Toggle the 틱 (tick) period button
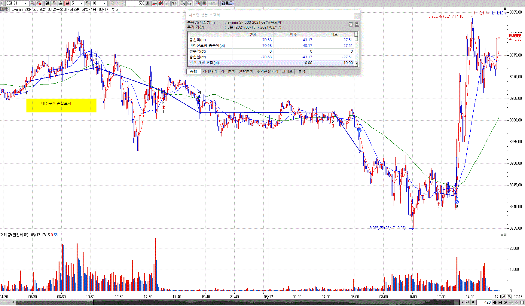This screenshot has height=306, width=525. click(x=87, y=3)
